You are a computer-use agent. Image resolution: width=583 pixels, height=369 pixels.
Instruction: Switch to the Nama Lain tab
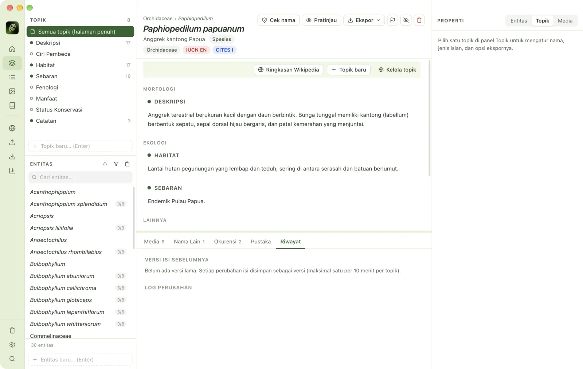[x=189, y=242]
